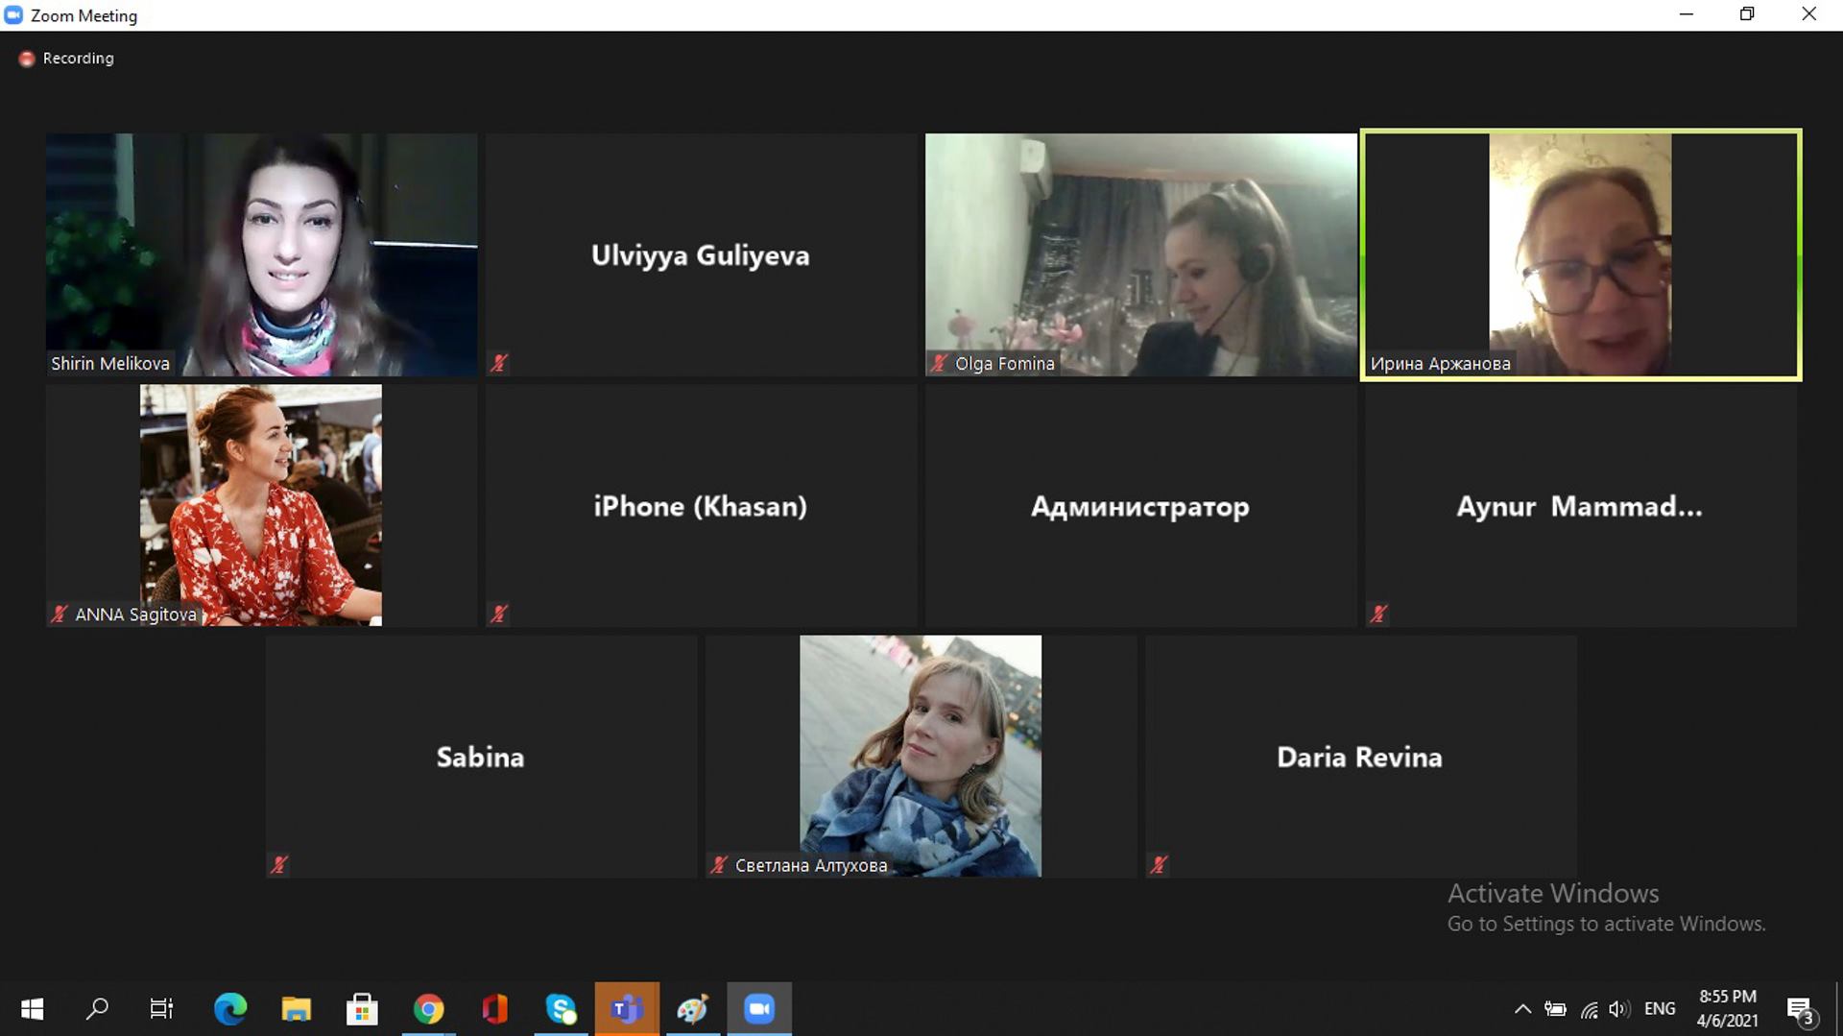The width and height of the screenshot is (1843, 1036).
Task: Click Daria Revina's muted microphone icon
Action: (1159, 865)
